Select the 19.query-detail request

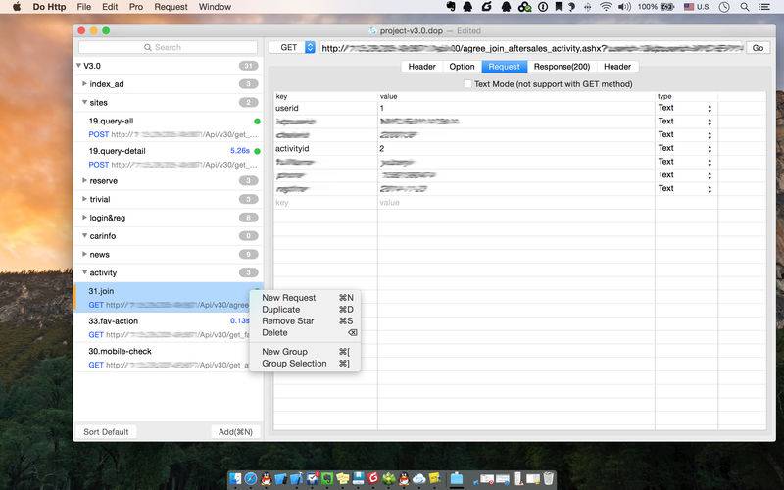click(x=168, y=158)
